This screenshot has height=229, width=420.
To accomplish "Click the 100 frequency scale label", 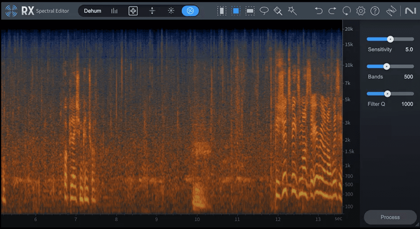I will point(349,206).
